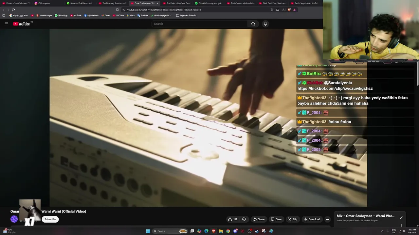This screenshot has width=419, height=235.
Task: Bookmark this page from the address bar
Action: pyautogui.click(x=117, y=10)
